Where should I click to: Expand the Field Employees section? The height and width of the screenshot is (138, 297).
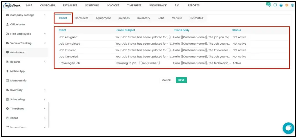pos(45,34)
